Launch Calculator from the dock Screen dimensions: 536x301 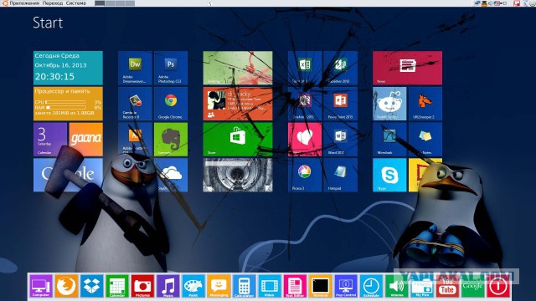(x=244, y=286)
